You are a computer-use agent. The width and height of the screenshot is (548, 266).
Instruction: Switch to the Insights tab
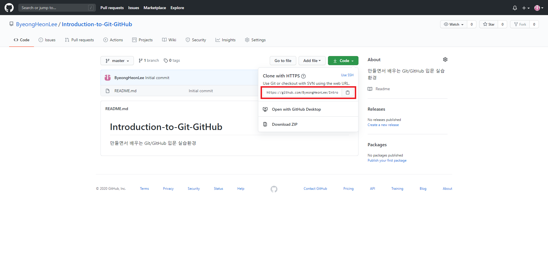[x=225, y=40]
